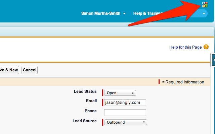Viewport: 215px width, 134px height.
Task: Open Simon Murtha-Smith user menu
Action: tap(103, 13)
